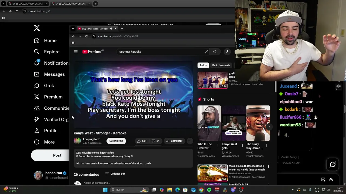Open the YouTube hamburger guide menu
This screenshot has height=194, width=346.
point(76,52)
